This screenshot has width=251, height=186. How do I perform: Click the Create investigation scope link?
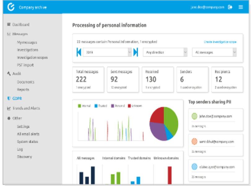220,42
